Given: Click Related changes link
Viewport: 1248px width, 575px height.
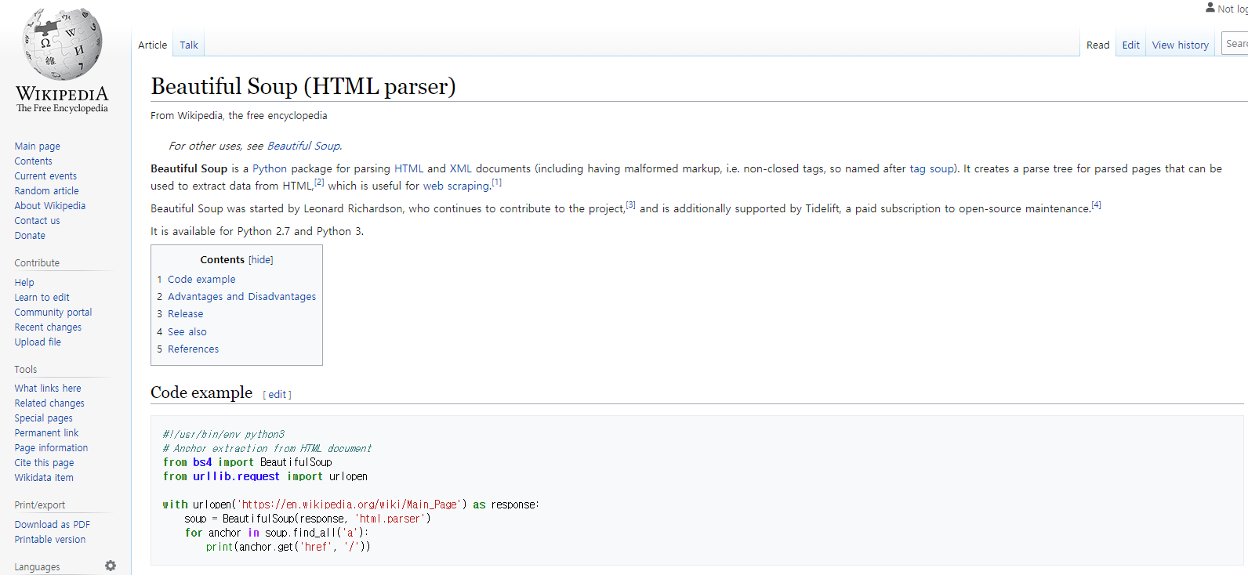Looking at the screenshot, I should [49, 403].
